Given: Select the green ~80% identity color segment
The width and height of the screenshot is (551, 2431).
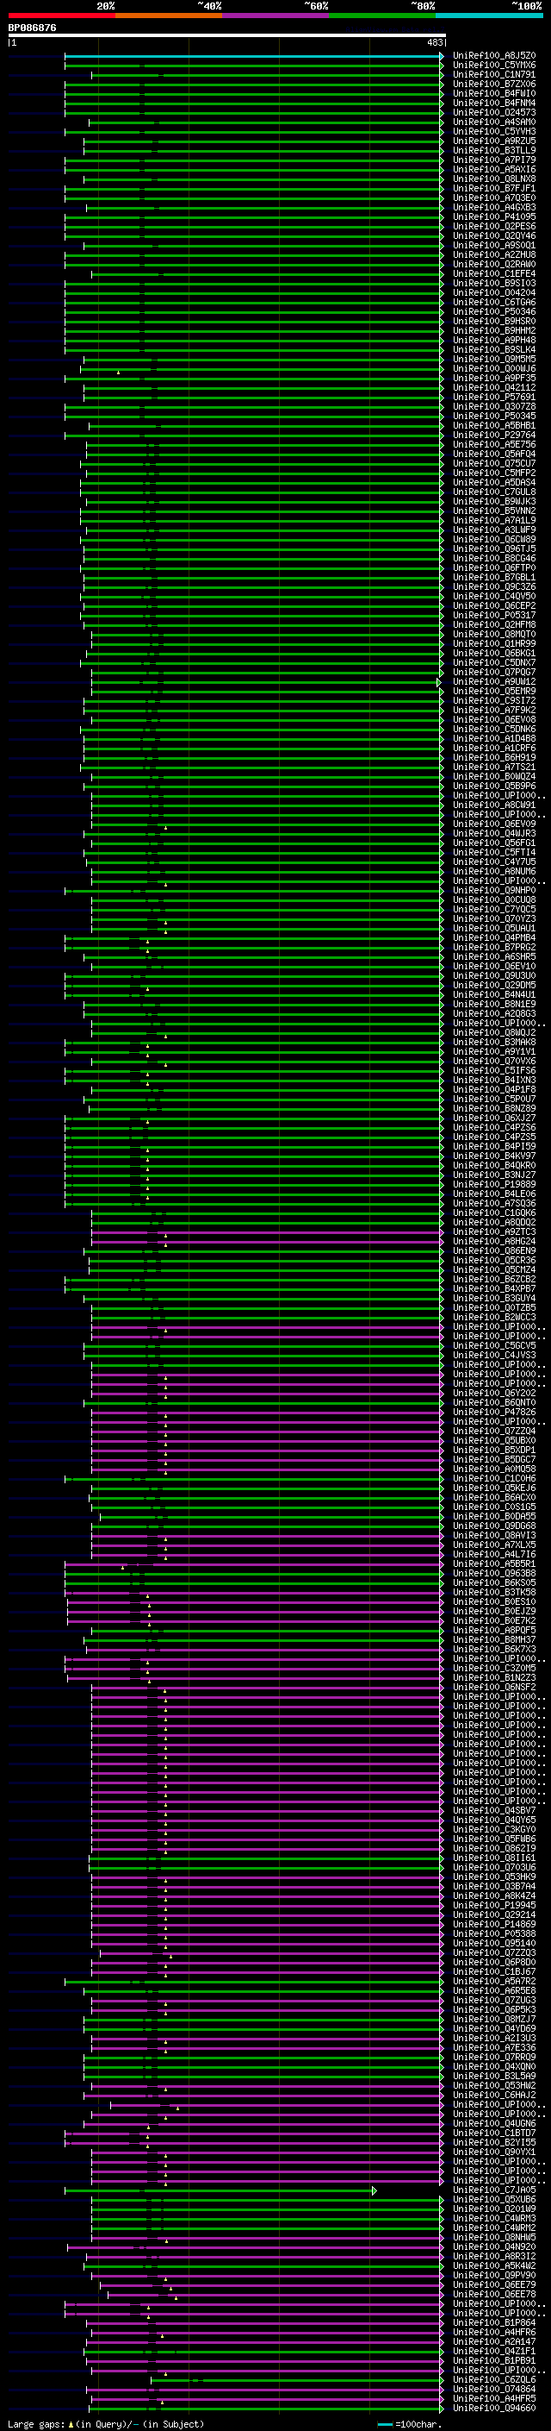Looking at the screenshot, I should click(x=382, y=16).
